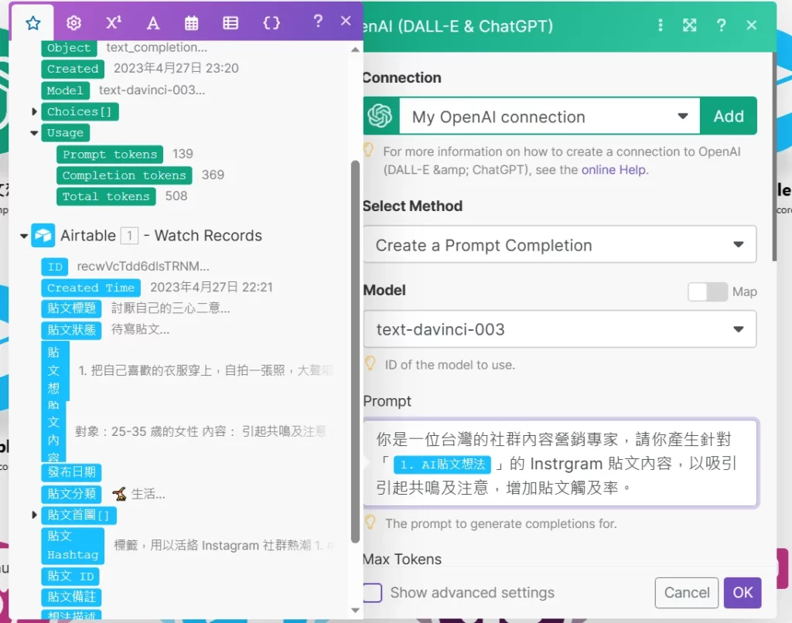Screen dimensions: 792x623
Task: Click the Add connection button
Action: (729, 115)
